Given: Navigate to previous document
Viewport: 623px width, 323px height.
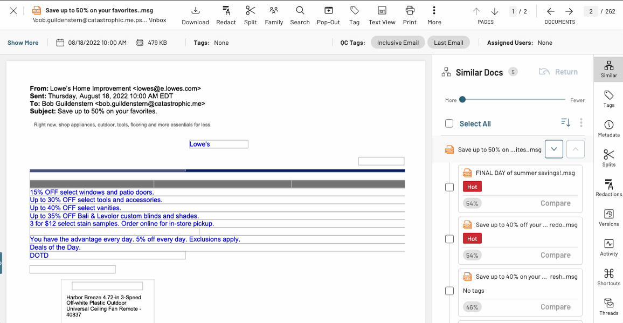Looking at the screenshot, I should click(x=551, y=11).
